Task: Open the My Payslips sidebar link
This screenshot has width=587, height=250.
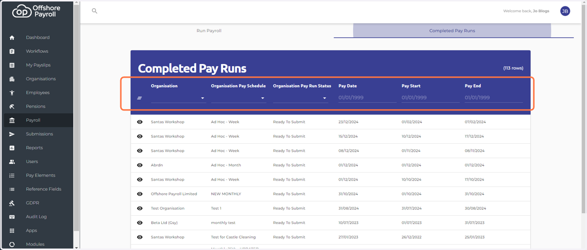Action: click(38, 65)
